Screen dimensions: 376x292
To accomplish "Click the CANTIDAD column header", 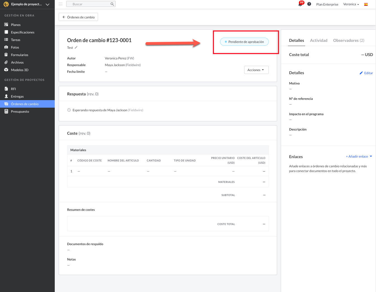I will pos(154,161).
